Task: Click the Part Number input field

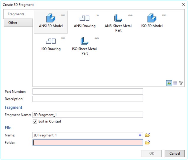Action: [x=87, y=92]
